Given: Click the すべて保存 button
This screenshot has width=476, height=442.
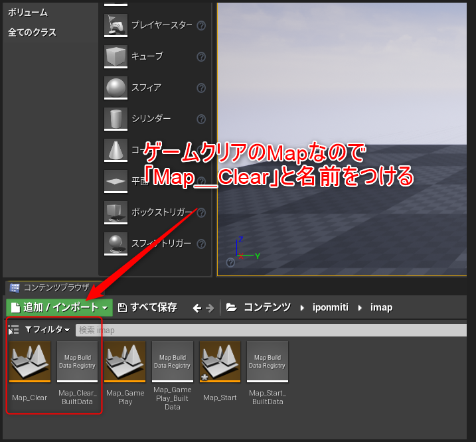Looking at the screenshot, I should 147,307.
